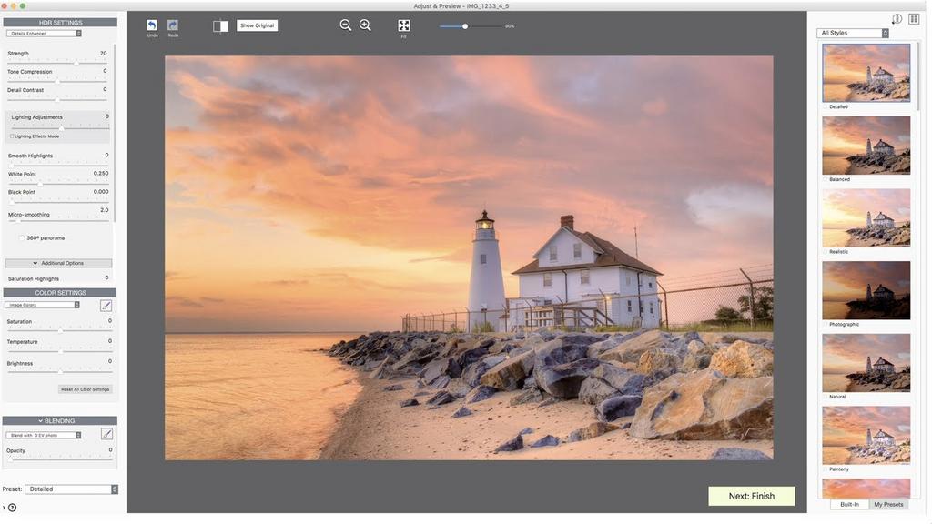The height and width of the screenshot is (524, 932).
Task: Select the Natural preset thumbnail
Action: click(x=866, y=362)
